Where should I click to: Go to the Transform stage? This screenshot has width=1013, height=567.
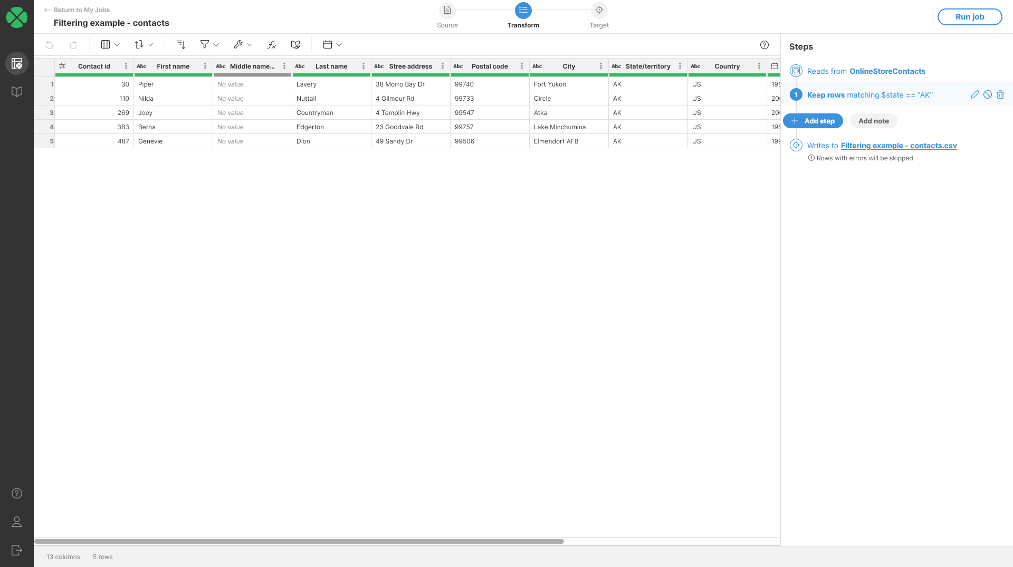click(x=523, y=16)
